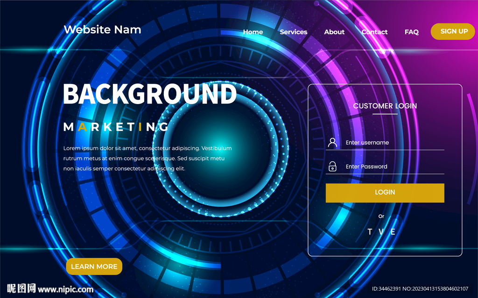This screenshot has height=298, width=478.
Task: Go to the Services page
Action: [294, 32]
